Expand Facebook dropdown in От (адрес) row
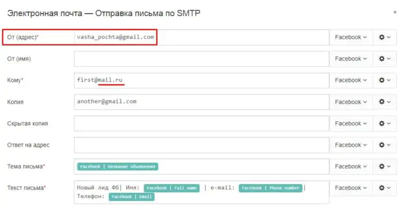This screenshot has height=213, width=405. (x=351, y=38)
